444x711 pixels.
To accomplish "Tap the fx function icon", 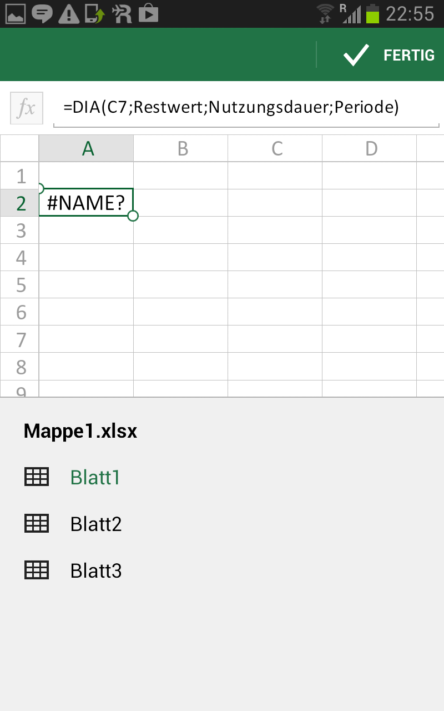I will coord(27,108).
